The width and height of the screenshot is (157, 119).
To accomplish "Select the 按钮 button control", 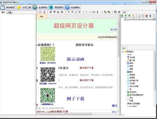I will (130, 63).
